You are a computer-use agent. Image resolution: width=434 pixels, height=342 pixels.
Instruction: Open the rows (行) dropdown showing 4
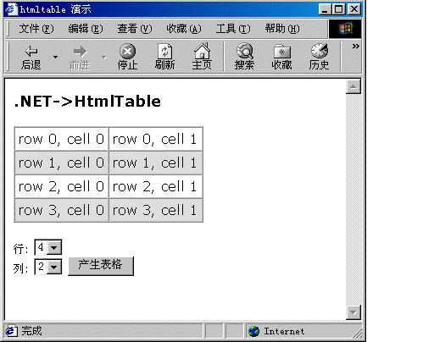click(48, 247)
